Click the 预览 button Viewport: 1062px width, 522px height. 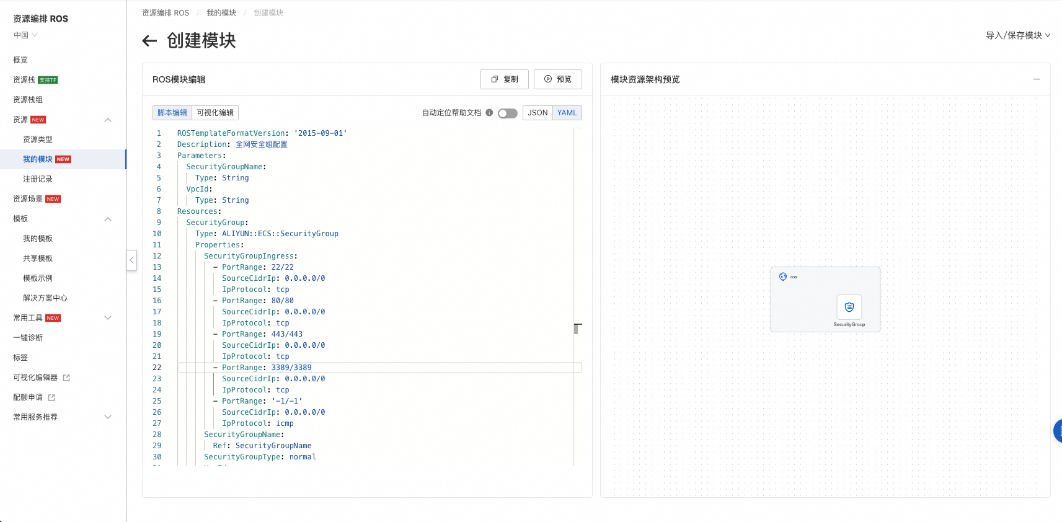point(558,79)
